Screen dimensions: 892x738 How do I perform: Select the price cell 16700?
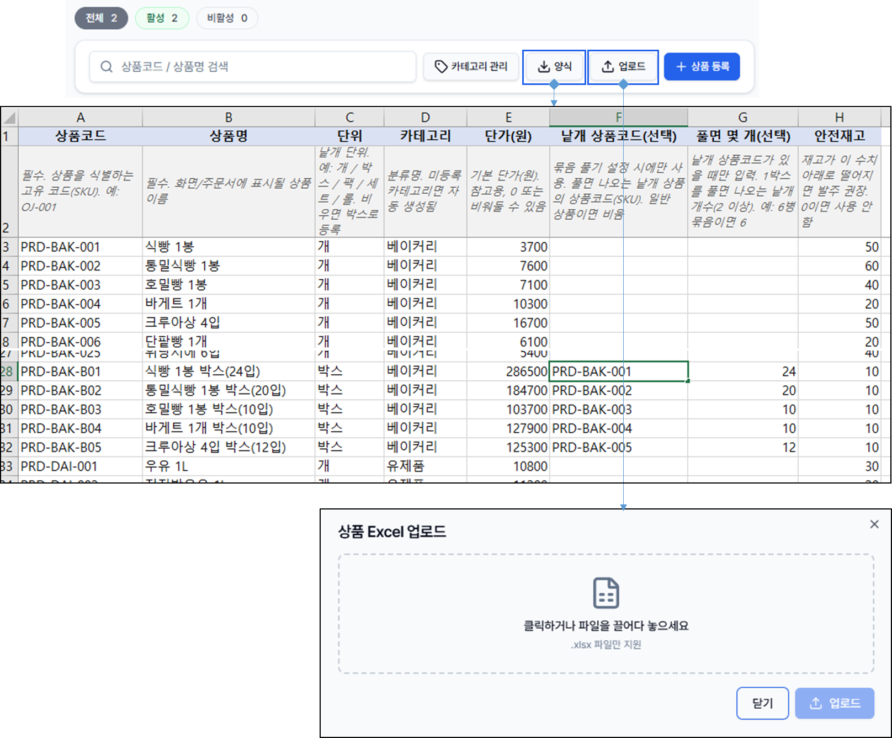508,322
